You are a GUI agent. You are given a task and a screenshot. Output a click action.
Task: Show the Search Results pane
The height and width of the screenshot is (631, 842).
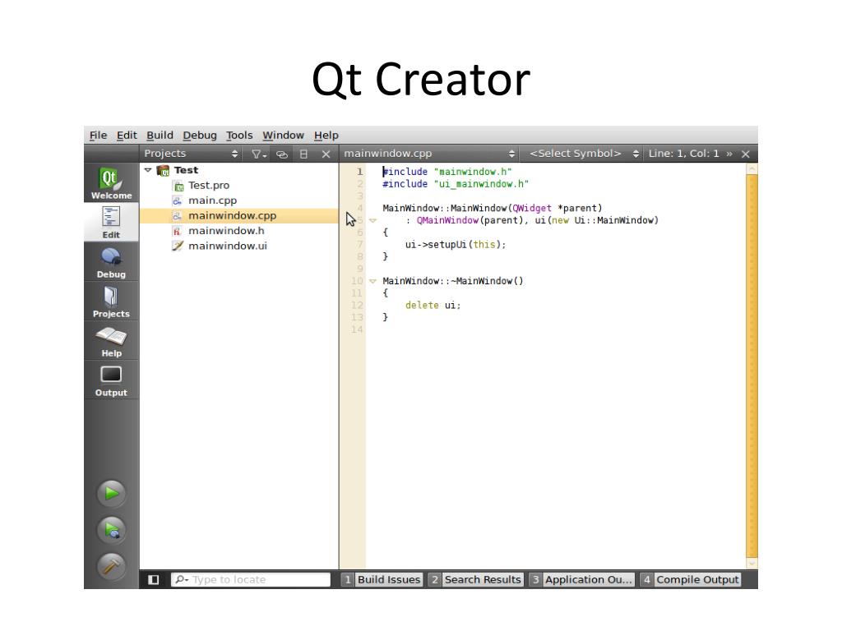click(476, 579)
